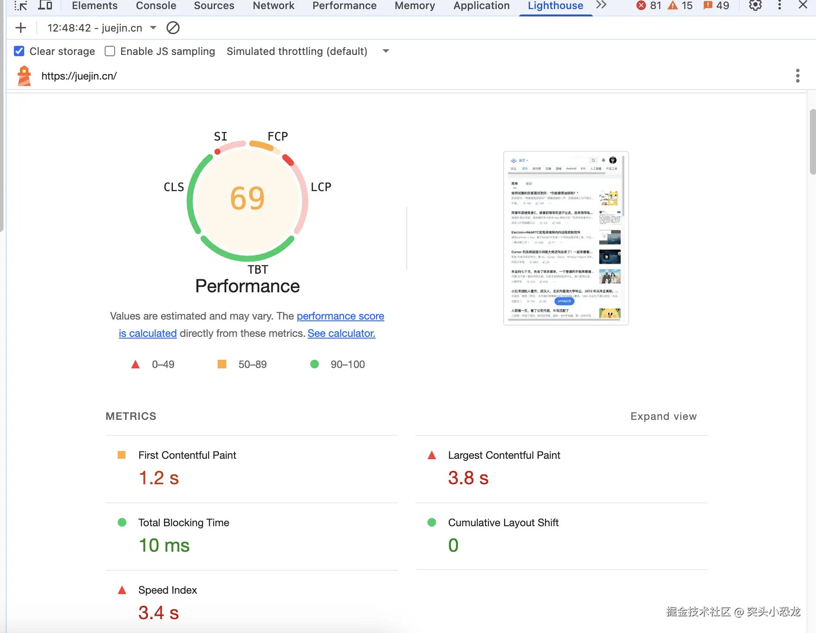The width and height of the screenshot is (816, 633).
Task: Open the Sources tab
Action: pyautogui.click(x=214, y=6)
